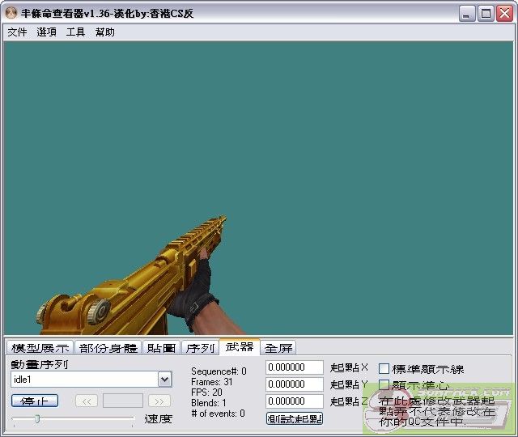Open the 文件 menu
Screen dimensions: 518x437
point(17,32)
